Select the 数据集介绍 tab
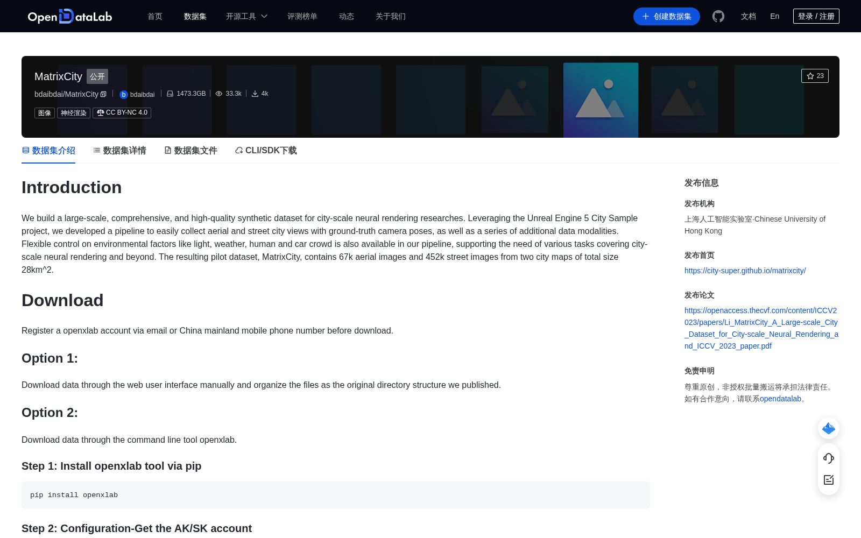This screenshot has width=861, height=538. pyautogui.click(x=48, y=151)
